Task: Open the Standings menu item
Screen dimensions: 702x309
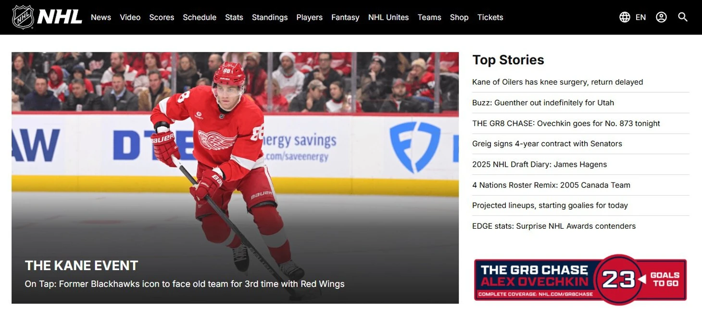Action: (x=270, y=17)
